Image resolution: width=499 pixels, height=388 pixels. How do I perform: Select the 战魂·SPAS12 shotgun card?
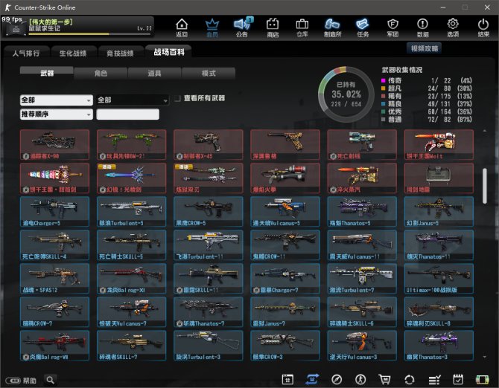(x=54, y=279)
